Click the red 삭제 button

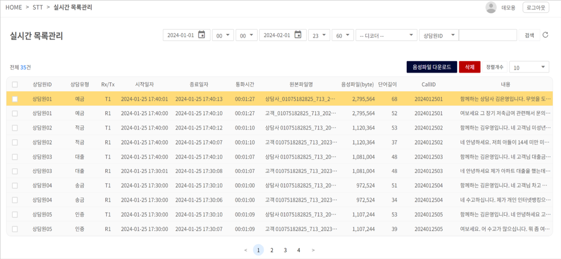tap(469, 67)
